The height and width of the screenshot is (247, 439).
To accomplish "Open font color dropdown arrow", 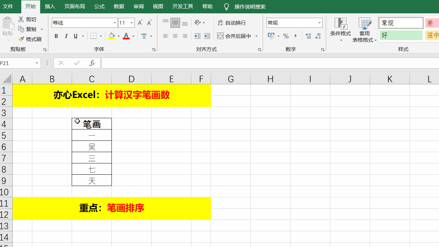I will [x=133, y=36].
